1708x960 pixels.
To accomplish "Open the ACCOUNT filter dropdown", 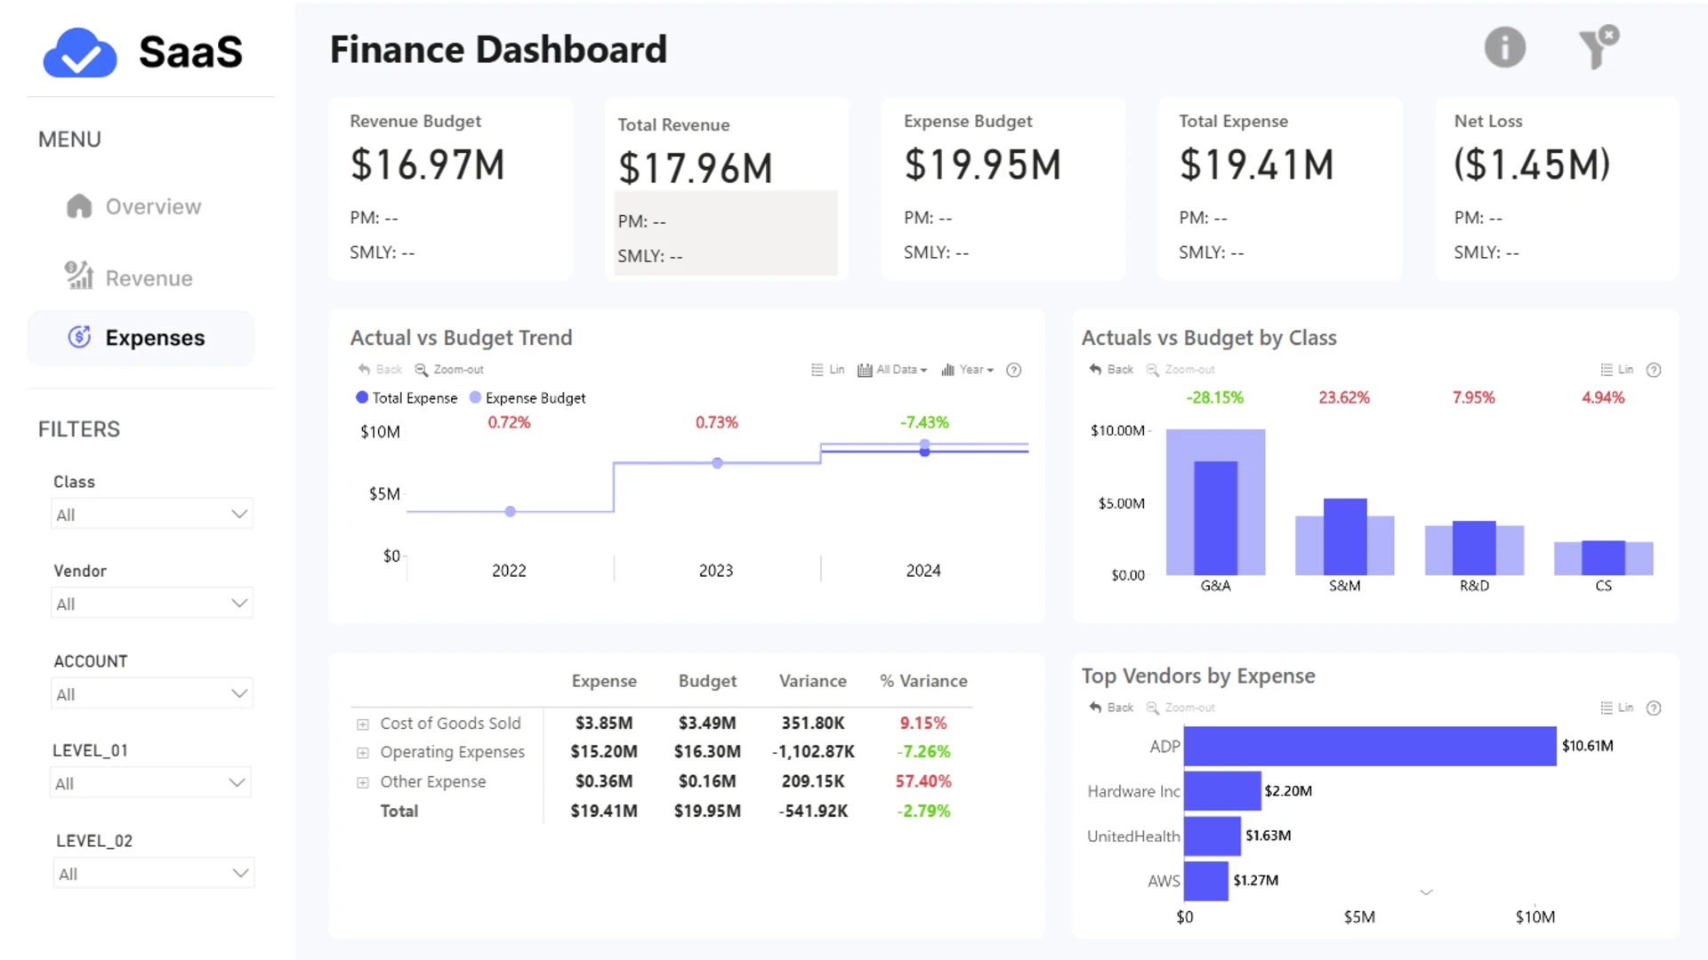I will point(152,693).
